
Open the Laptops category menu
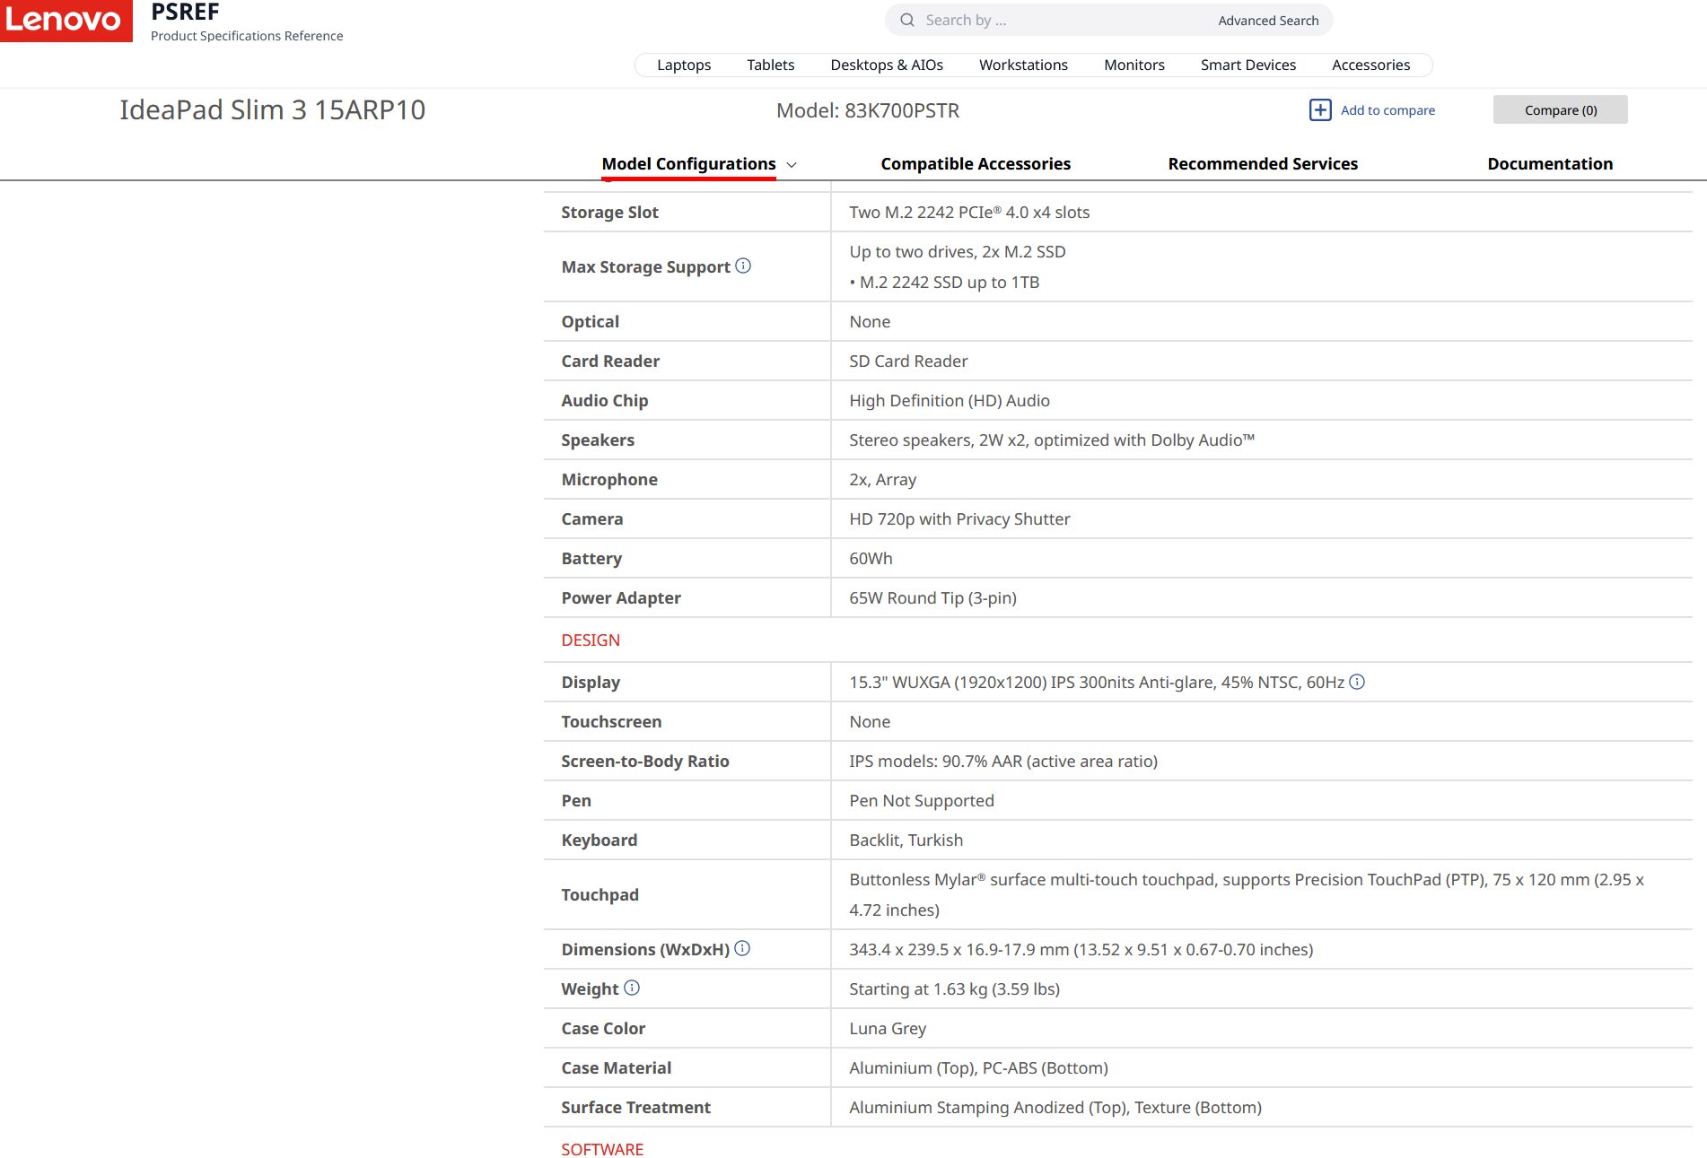[x=684, y=65]
